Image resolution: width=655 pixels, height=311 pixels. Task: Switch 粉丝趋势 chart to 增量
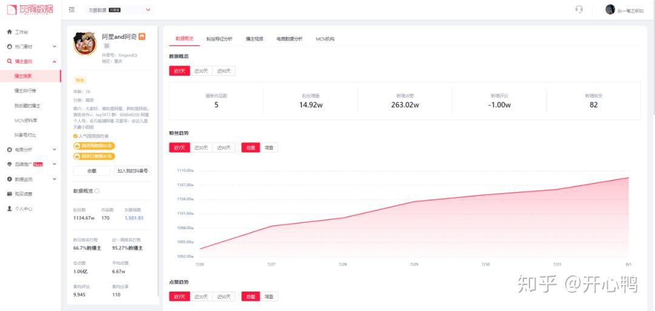point(269,147)
